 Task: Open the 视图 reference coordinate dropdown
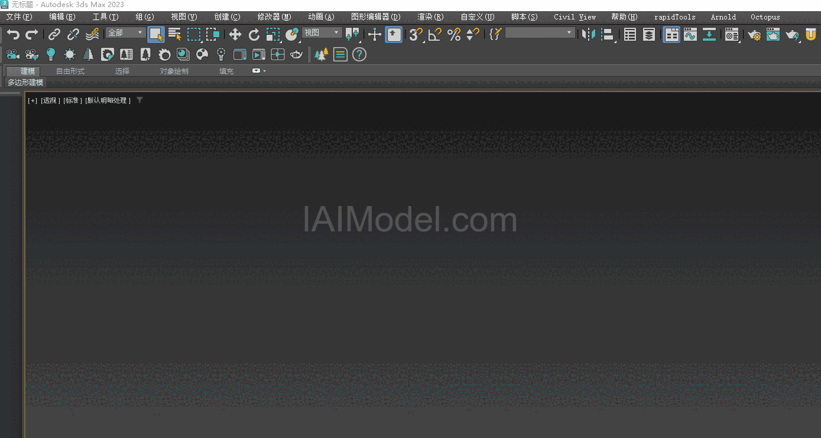coord(322,33)
